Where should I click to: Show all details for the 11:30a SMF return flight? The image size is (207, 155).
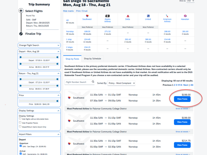click(183, 132)
